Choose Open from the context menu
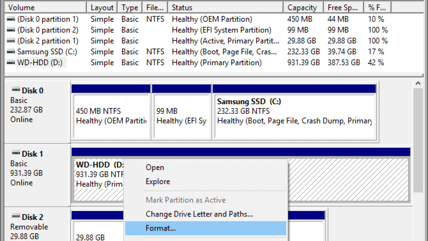Image resolution: width=428 pixels, height=241 pixels. click(205, 168)
